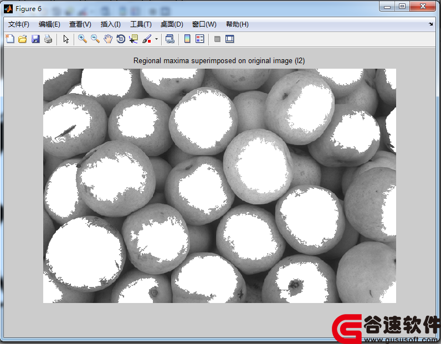Viewport: 441px width, 344px height.
Task: Select the Pan hand tool
Action: pos(108,39)
